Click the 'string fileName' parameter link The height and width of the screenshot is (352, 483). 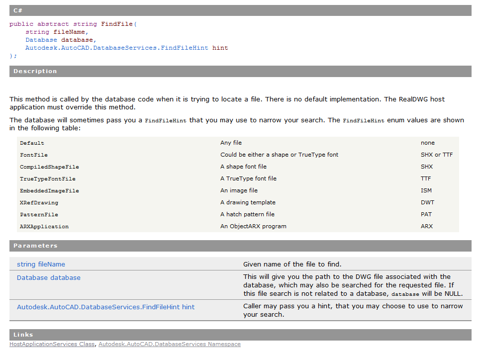click(x=41, y=264)
